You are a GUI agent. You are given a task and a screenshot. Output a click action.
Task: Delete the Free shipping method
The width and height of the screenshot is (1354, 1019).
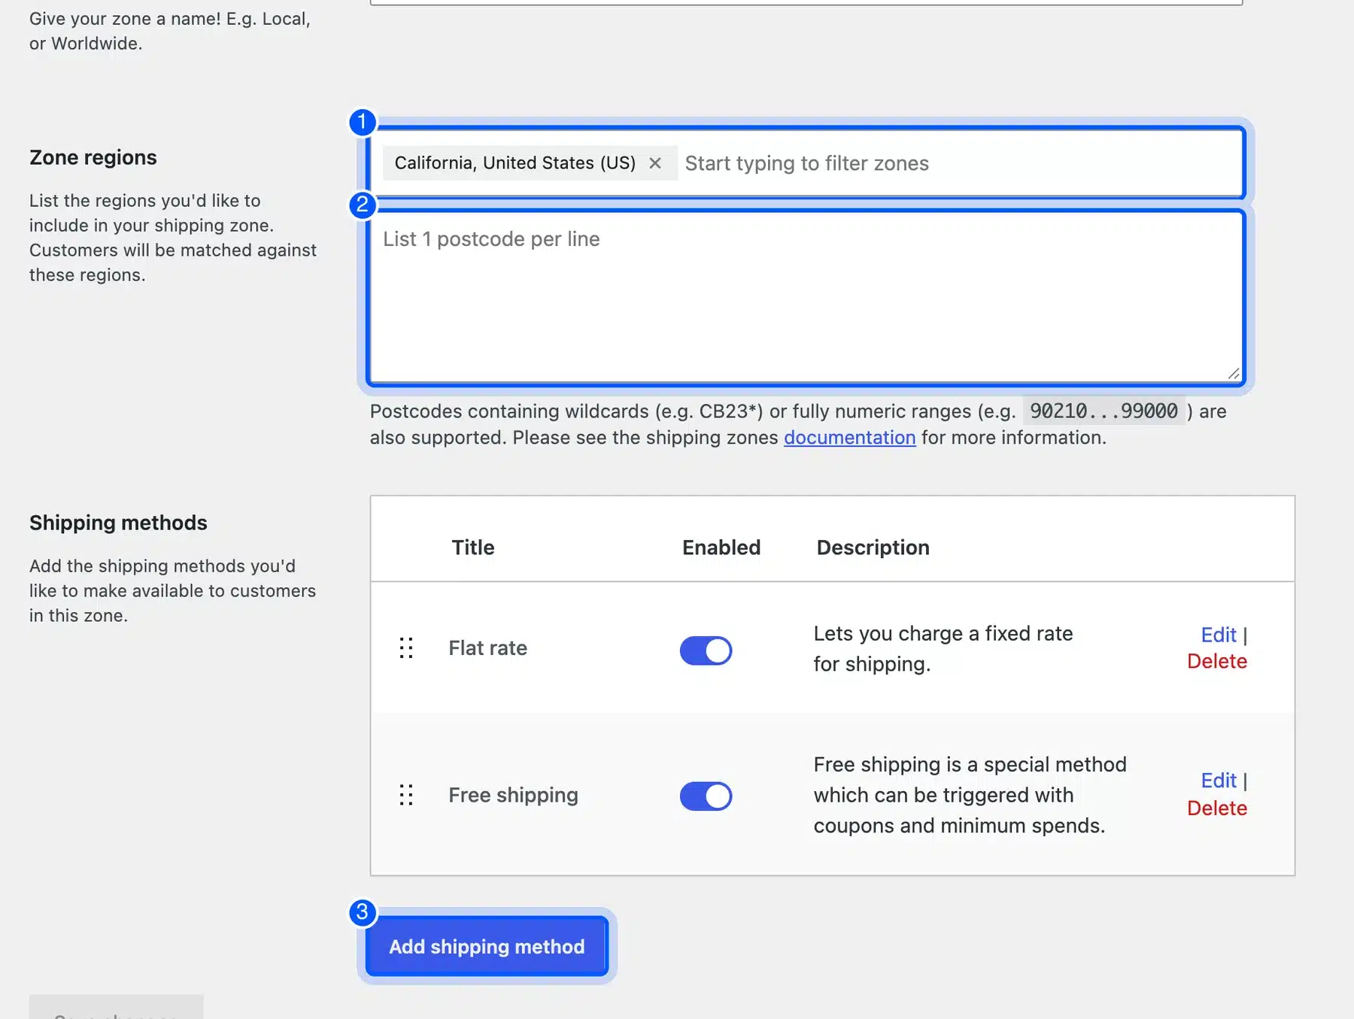[1217, 808]
